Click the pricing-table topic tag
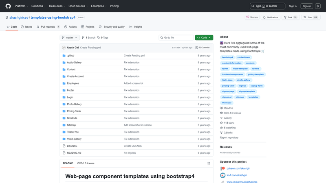The width and height of the screenshot is (326, 183). (228, 86)
